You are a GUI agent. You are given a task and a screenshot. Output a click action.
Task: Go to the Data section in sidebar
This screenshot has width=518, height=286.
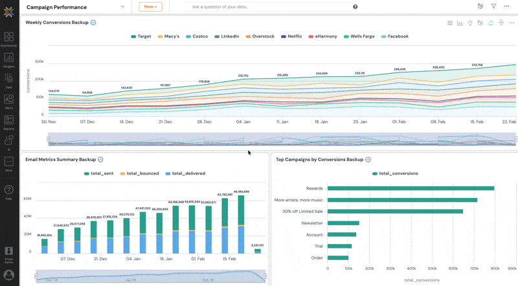click(x=9, y=81)
